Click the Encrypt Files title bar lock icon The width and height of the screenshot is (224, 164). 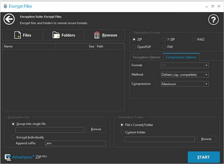pos(5,6)
